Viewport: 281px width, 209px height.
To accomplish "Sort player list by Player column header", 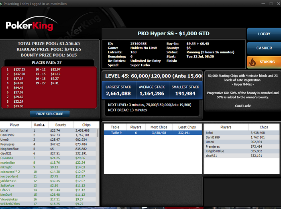I will click(16, 125).
